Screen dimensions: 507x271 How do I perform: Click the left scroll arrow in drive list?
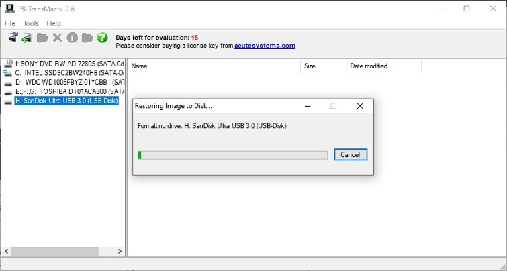pyautogui.click(x=7, y=251)
